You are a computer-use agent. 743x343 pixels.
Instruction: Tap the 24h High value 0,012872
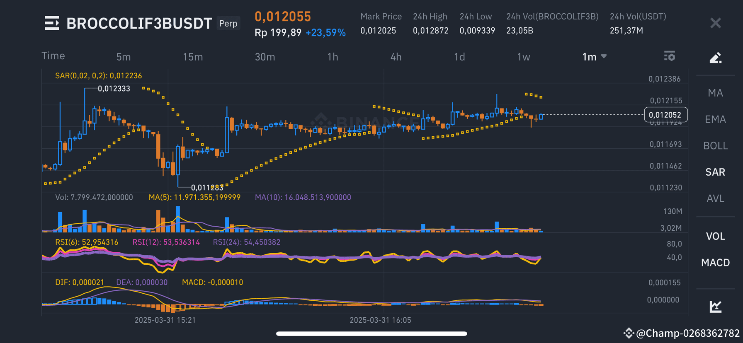pos(431,31)
